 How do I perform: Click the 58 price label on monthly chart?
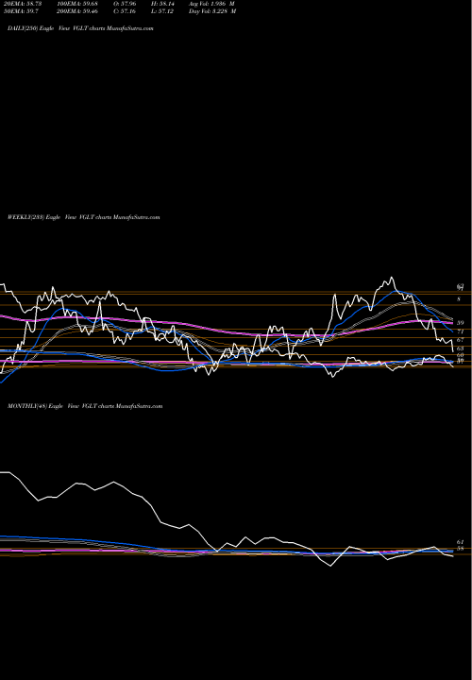(x=461, y=549)
